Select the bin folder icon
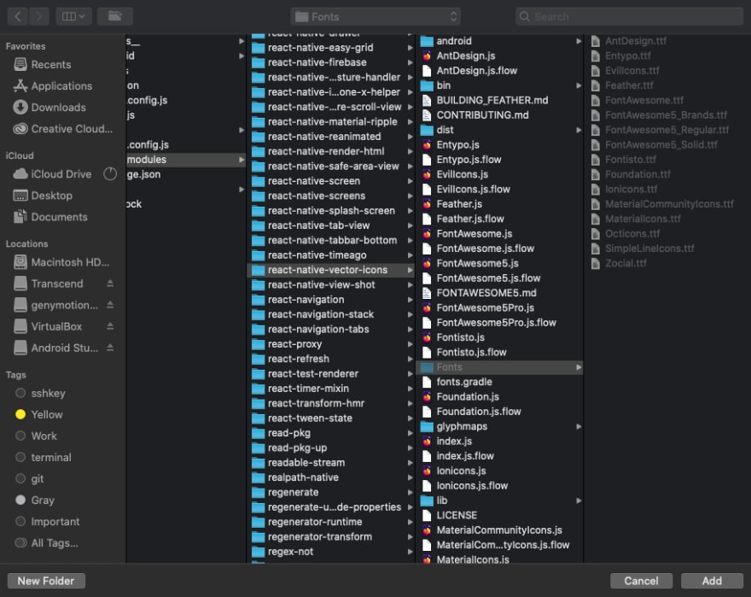This screenshot has width=751, height=597. tap(427, 85)
